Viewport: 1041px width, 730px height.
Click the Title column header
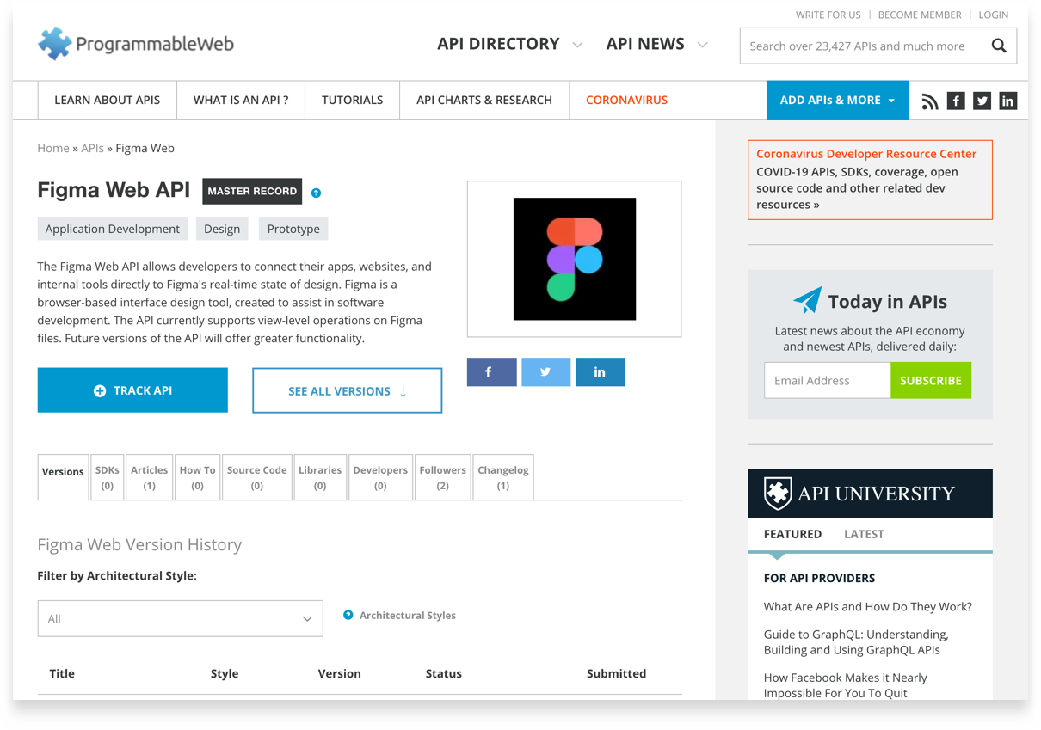62,673
